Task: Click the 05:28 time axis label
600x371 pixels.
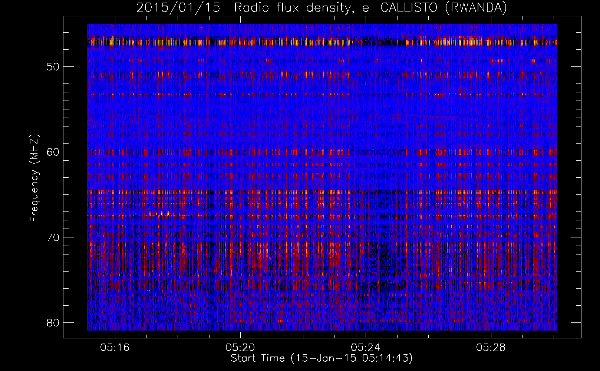Action: coord(491,348)
